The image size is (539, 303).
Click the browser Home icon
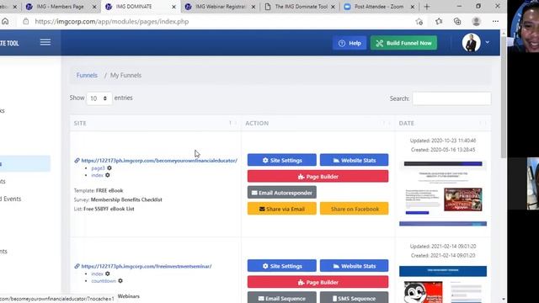tap(5, 21)
